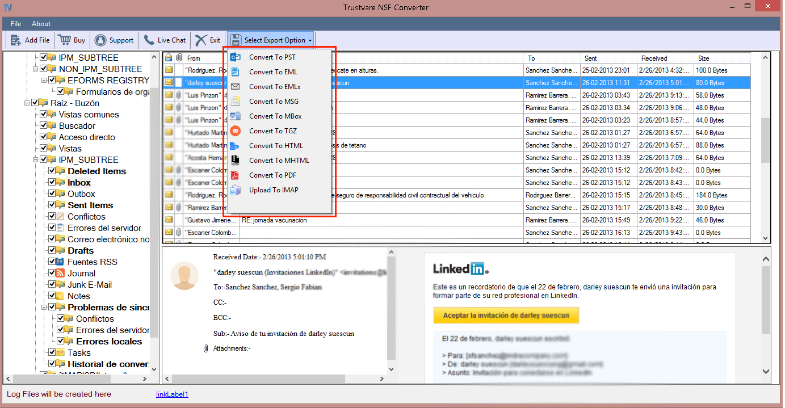This screenshot has width=785, height=408.
Task: Open the Select Export Option dropdown arrow
Action: coord(309,39)
